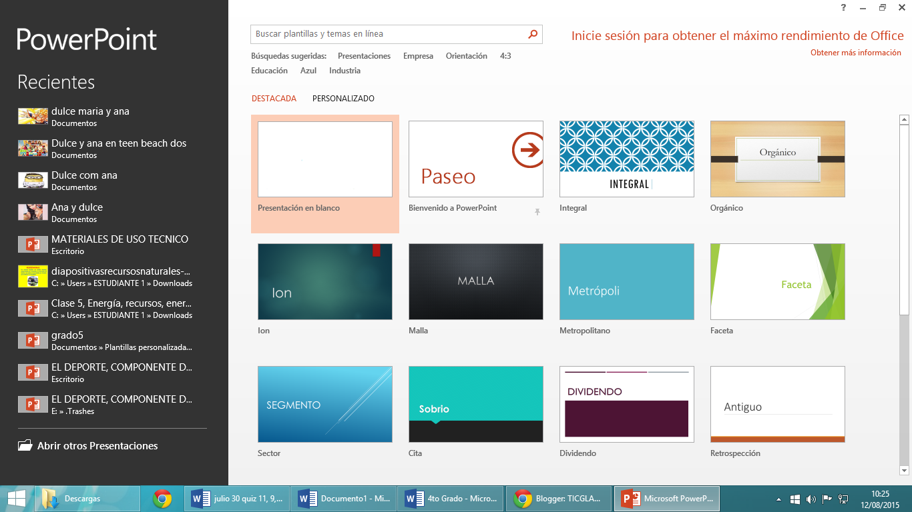Create a Presentación en blanco
This screenshot has width=912, height=512.
click(x=324, y=159)
